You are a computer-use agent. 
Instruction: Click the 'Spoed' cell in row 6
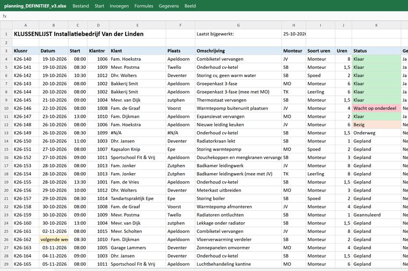coord(320,76)
